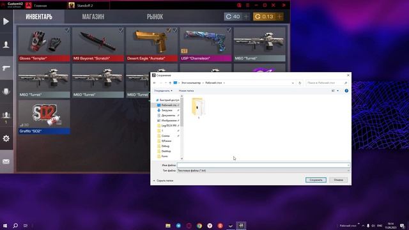Select Документы in the navigation pane
This screenshot has width=409, height=230.
[168, 115]
